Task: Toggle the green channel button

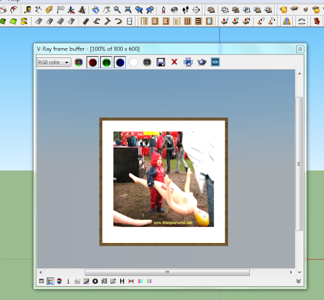Action: [106, 63]
